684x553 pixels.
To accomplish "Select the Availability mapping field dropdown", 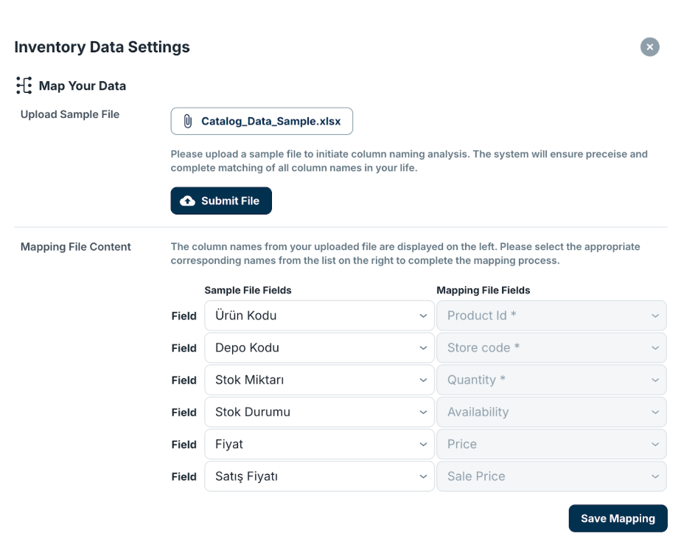I will point(551,412).
